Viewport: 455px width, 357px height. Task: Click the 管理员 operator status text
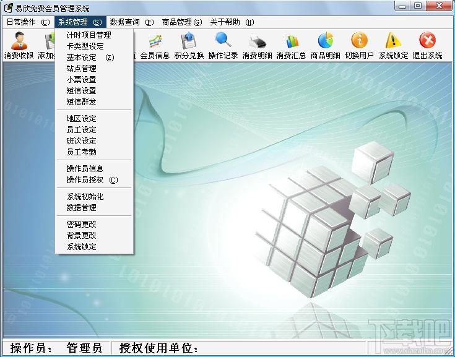tap(84, 348)
